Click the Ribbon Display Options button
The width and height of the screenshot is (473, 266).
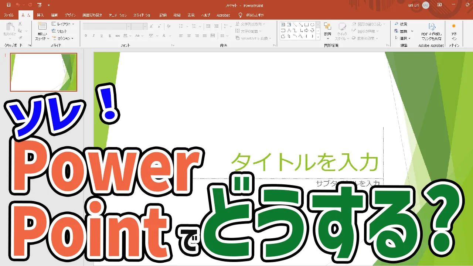[x=439, y=5]
